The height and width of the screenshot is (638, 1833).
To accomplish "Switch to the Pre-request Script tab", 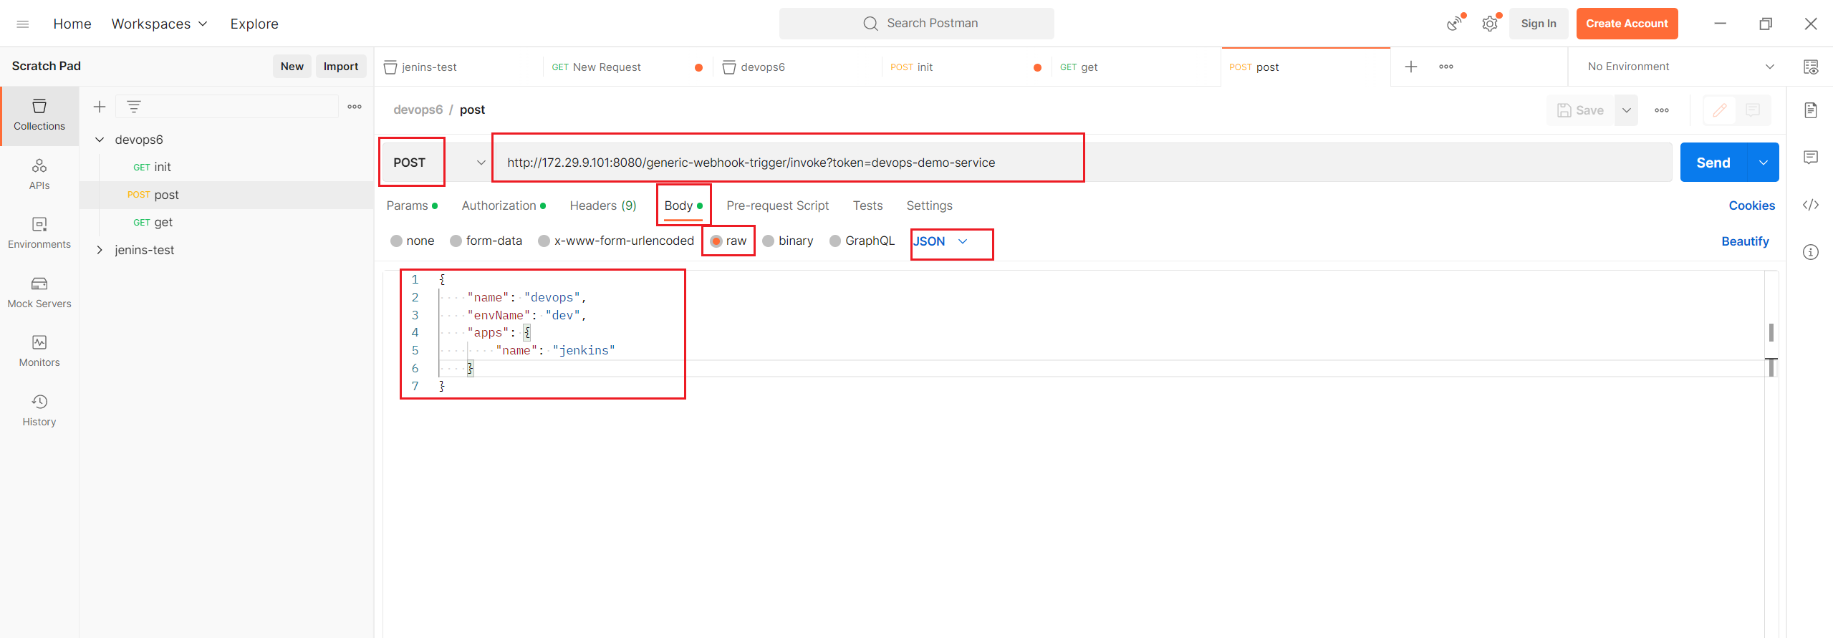I will tap(777, 206).
